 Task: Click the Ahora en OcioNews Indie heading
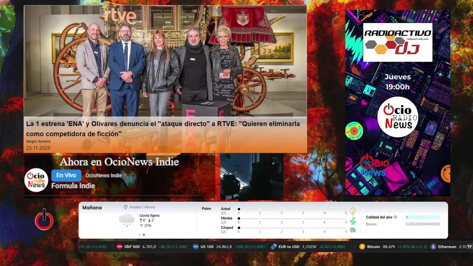click(x=119, y=162)
